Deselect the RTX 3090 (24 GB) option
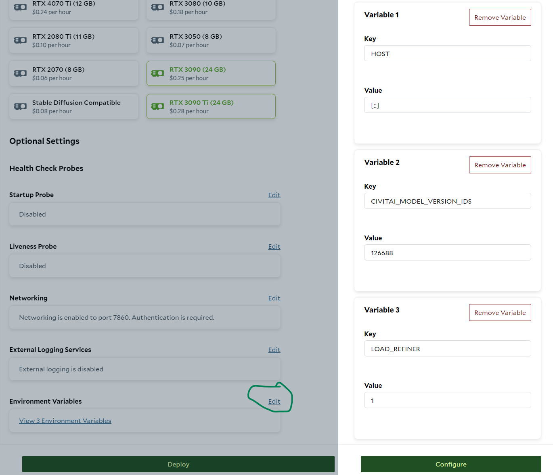 point(211,73)
